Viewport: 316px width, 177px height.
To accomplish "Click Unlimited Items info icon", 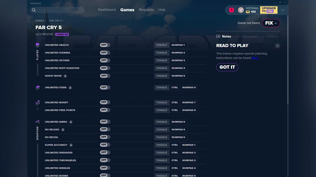I will [x=70, y=88].
